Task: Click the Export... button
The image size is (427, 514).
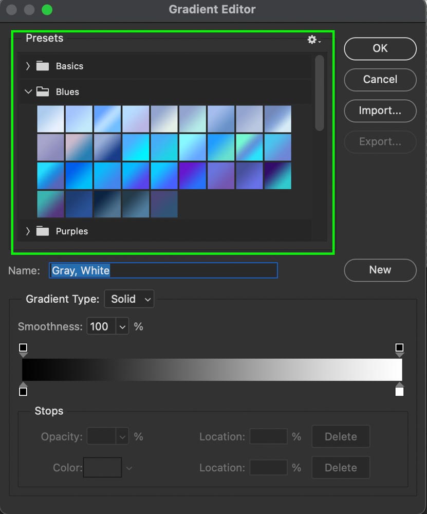Action: point(380,142)
